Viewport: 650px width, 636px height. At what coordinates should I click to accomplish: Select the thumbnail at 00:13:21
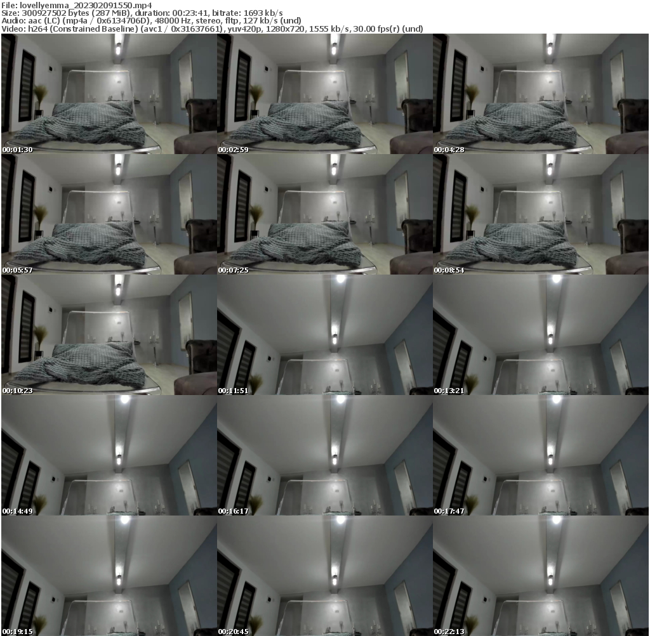[x=540, y=335]
